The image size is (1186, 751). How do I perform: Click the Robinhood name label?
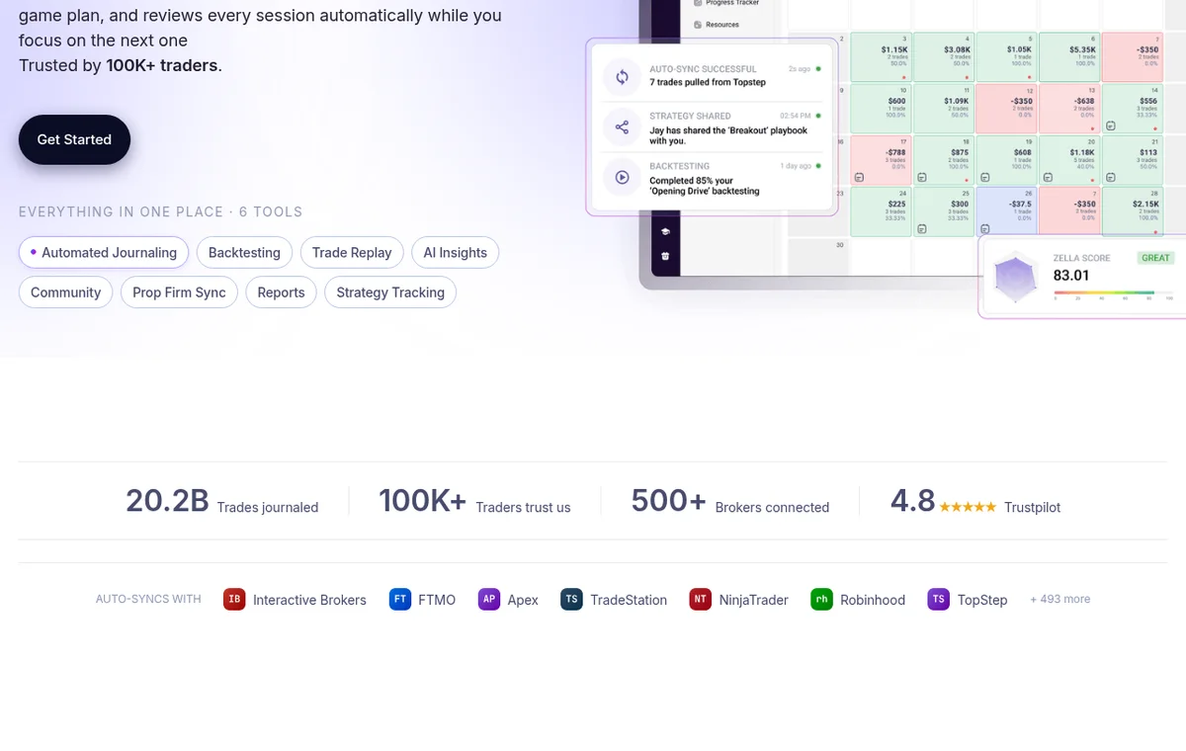(873, 600)
